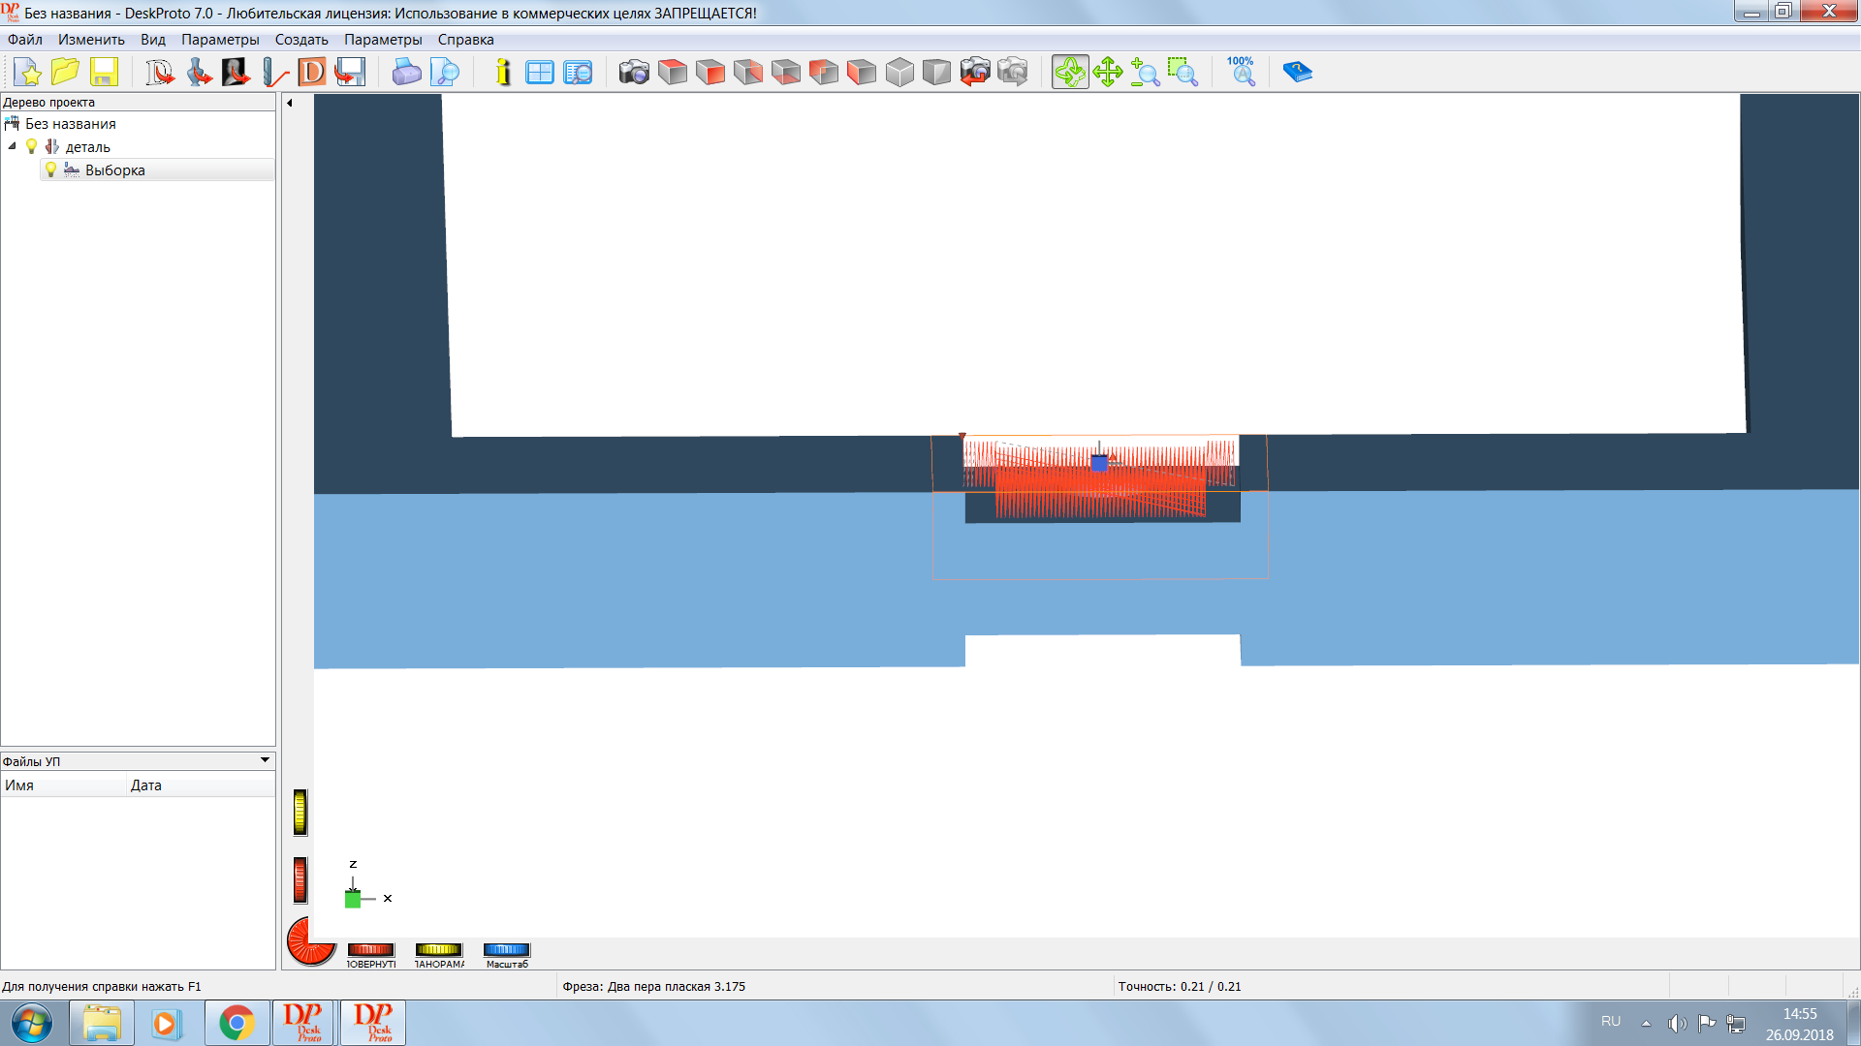Screen dimensions: 1861x1046
Task: Toggle the lightbulb next to Выборка
Action: coord(51,169)
